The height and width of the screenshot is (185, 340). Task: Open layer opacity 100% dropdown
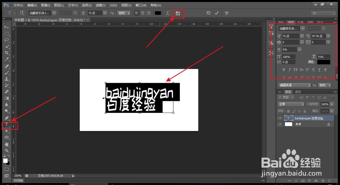coord(332,104)
